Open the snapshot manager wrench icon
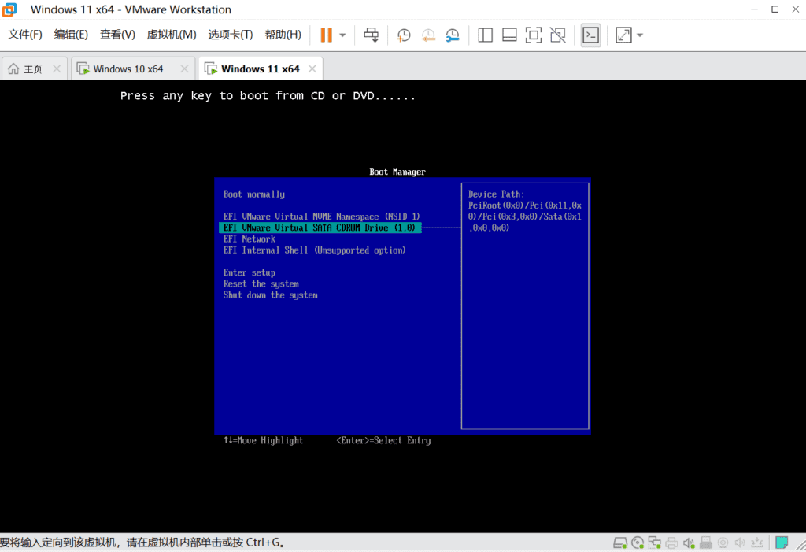Image resolution: width=806 pixels, height=552 pixels. click(x=453, y=35)
